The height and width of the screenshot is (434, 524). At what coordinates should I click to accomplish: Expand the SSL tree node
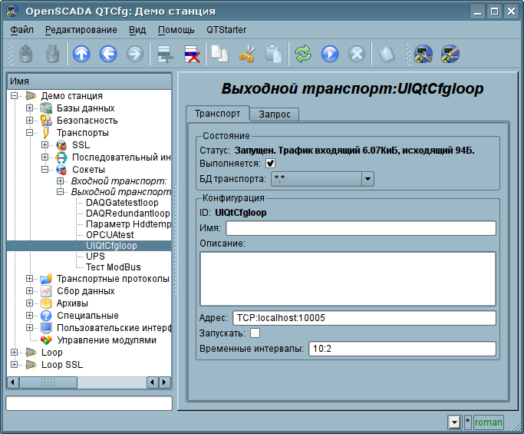point(44,145)
